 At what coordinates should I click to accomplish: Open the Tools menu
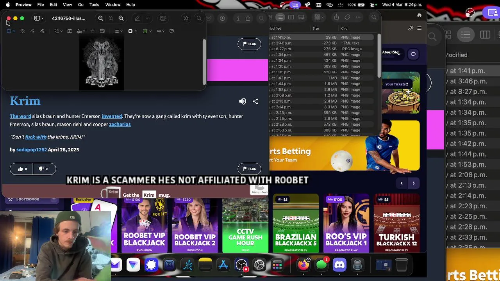tap(94, 5)
